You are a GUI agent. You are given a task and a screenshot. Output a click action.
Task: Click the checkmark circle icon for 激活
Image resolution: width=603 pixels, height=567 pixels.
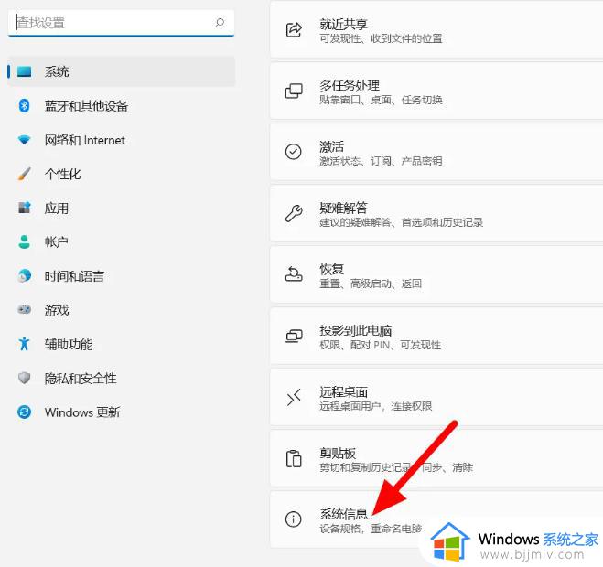294,152
